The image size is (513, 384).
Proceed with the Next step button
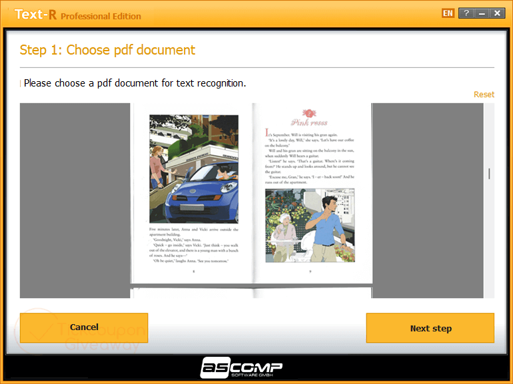(430, 328)
